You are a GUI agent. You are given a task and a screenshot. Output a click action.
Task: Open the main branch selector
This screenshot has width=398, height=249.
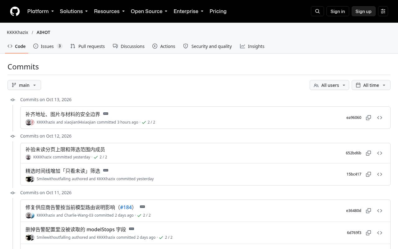[x=24, y=85]
